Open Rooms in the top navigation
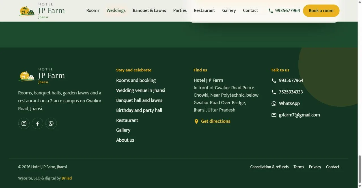Image resolution: width=362 pixels, height=188 pixels. click(x=93, y=10)
